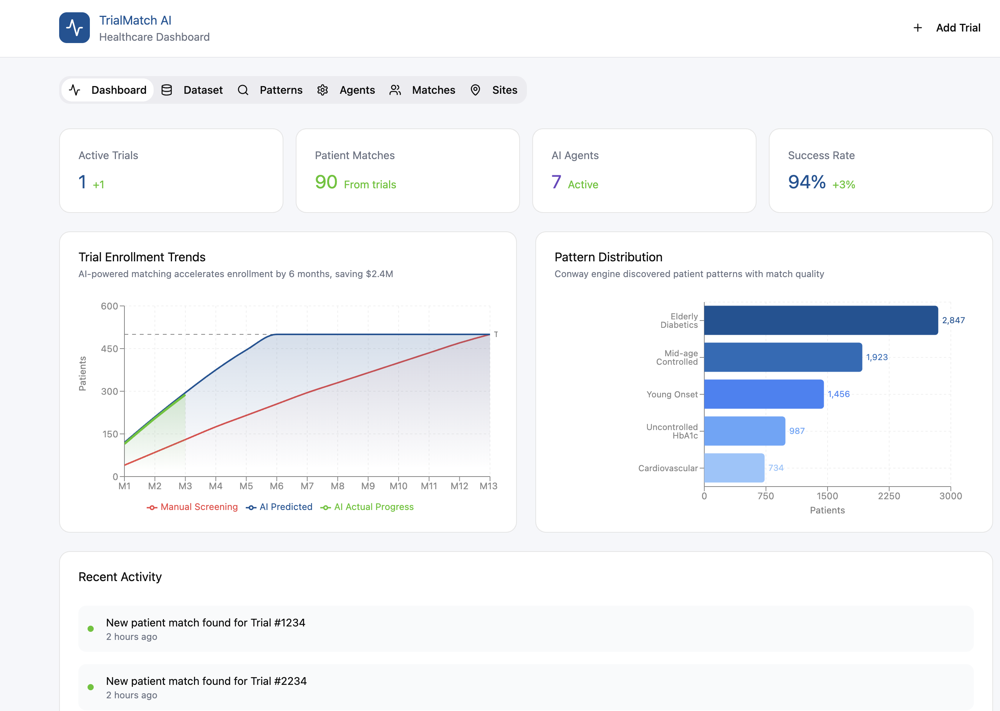The image size is (1000, 711).
Task: Click the plus icon beside Add Trial
Action: coord(918,28)
